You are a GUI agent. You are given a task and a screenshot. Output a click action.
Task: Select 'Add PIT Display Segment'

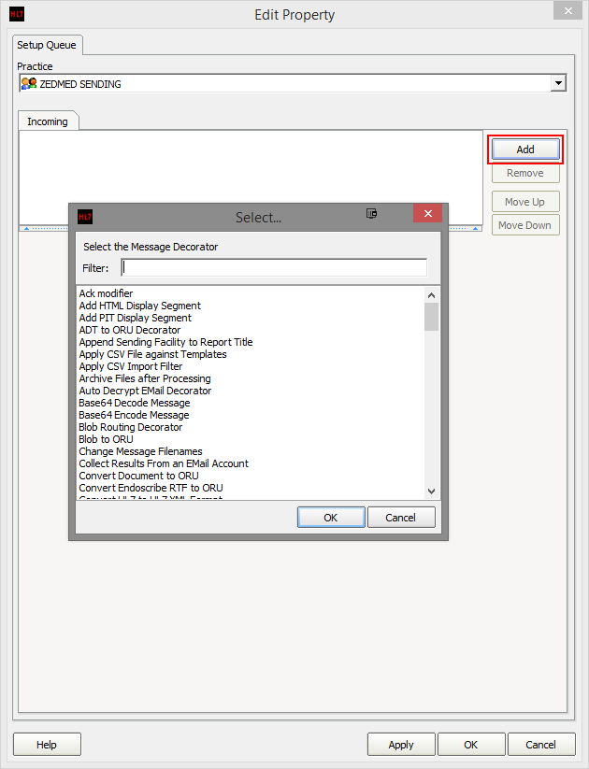[135, 318]
